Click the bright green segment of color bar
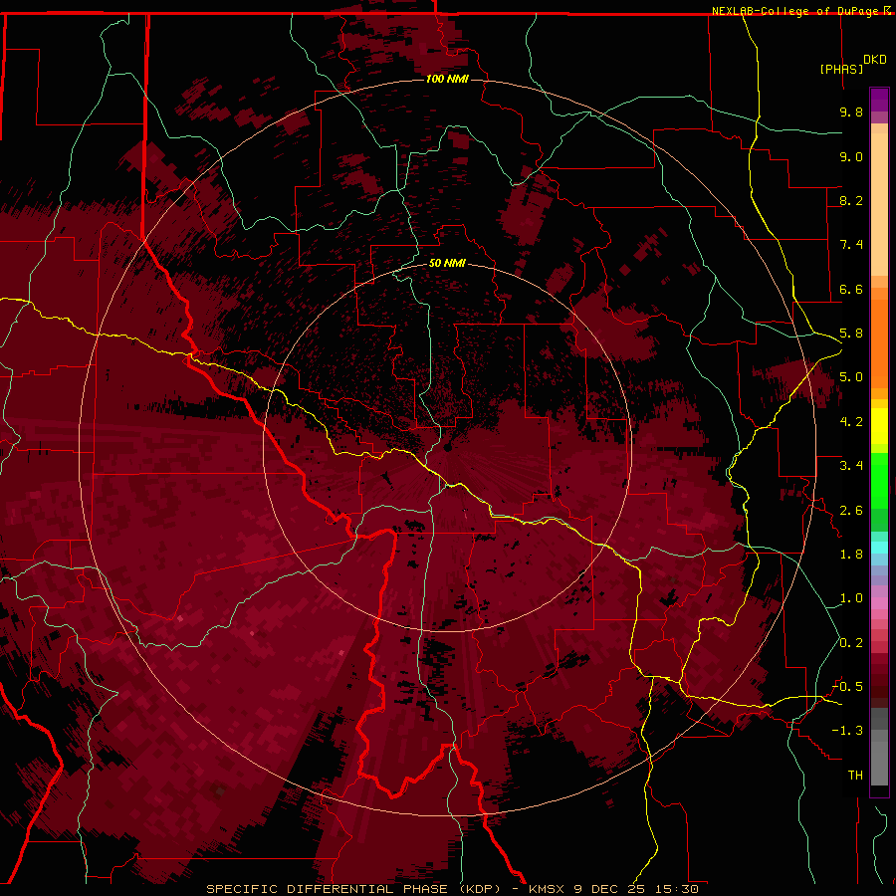 (x=879, y=480)
